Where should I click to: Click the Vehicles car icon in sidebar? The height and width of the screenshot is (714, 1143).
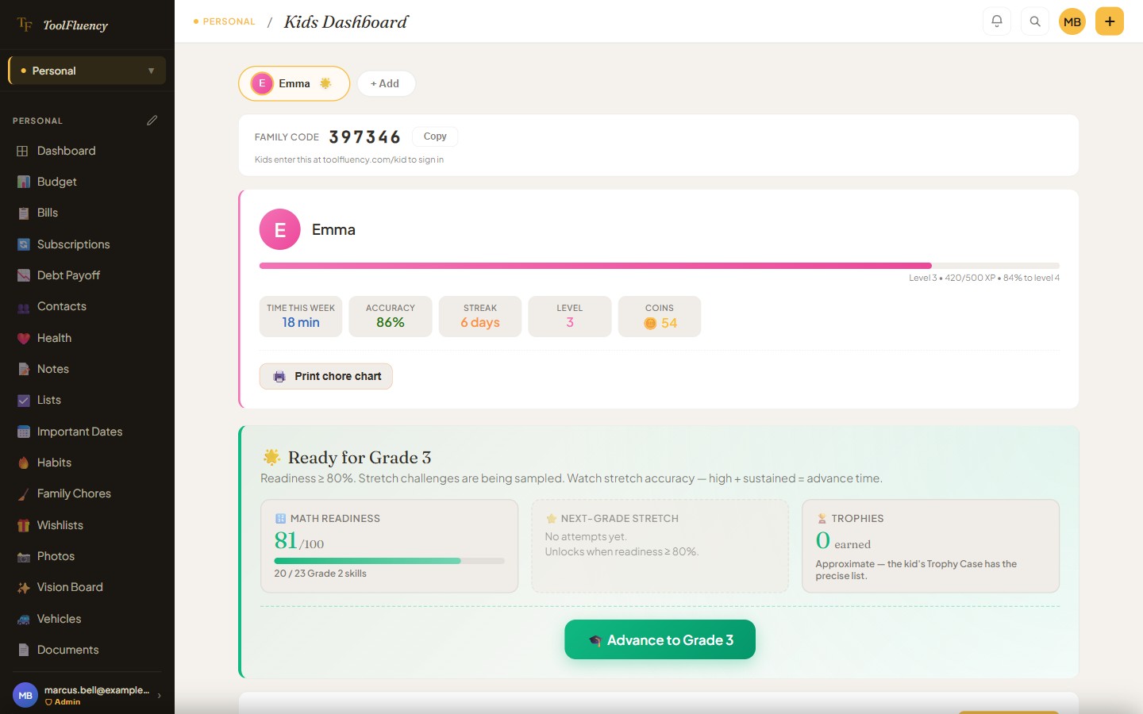pos(23,619)
